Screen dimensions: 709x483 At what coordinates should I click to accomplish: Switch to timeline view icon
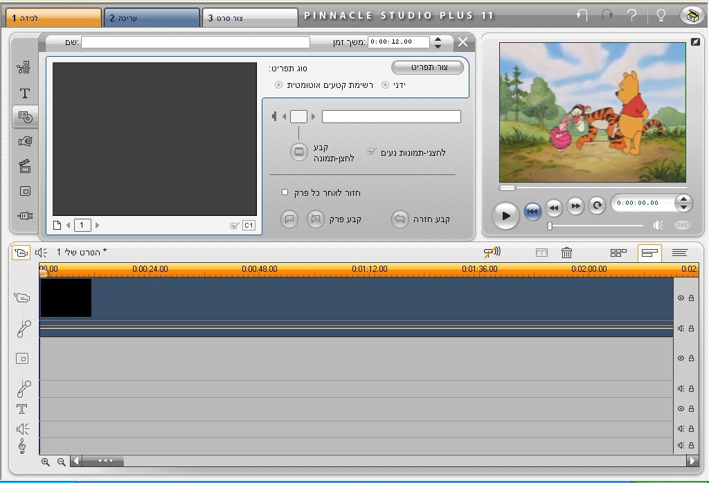649,253
